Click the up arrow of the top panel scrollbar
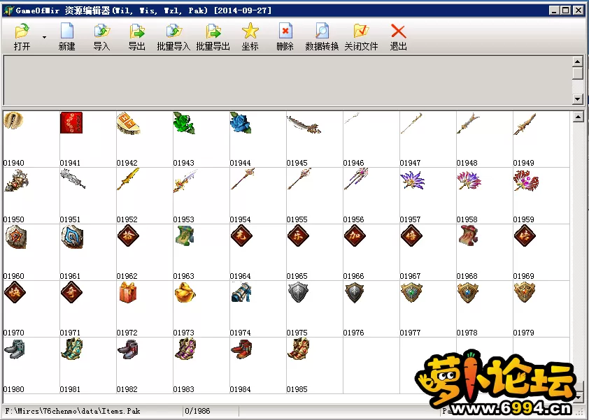The image size is (589, 420). coord(578,61)
